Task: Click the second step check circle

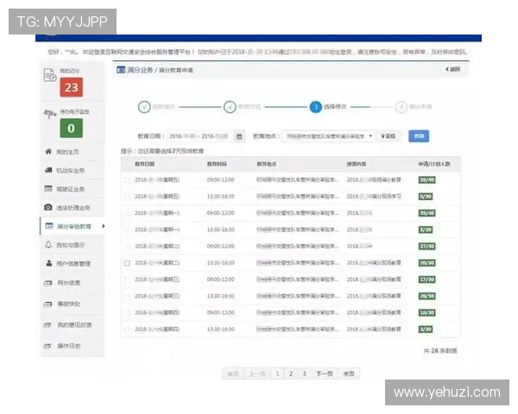Action: 230,107
